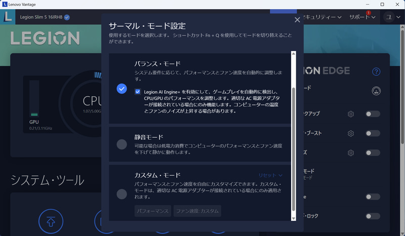Click the auto thermal mode icon

coord(376,91)
